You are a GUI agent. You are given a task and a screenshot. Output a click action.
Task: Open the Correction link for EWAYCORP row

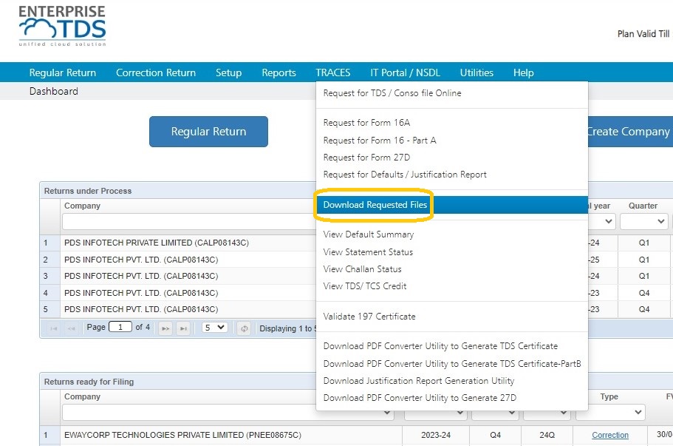pos(610,435)
